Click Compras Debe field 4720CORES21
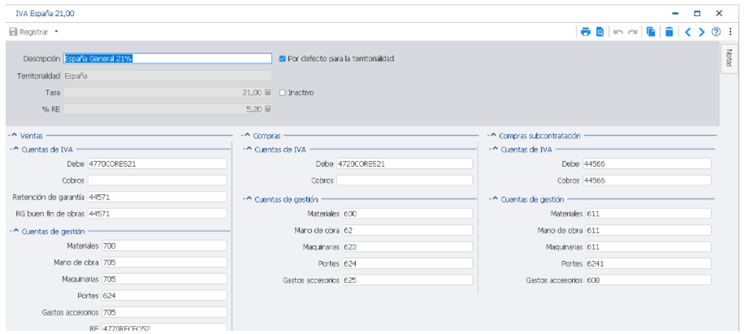 405,163
